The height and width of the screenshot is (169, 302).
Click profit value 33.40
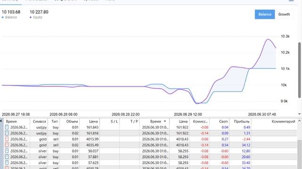(x=246, y=163)
